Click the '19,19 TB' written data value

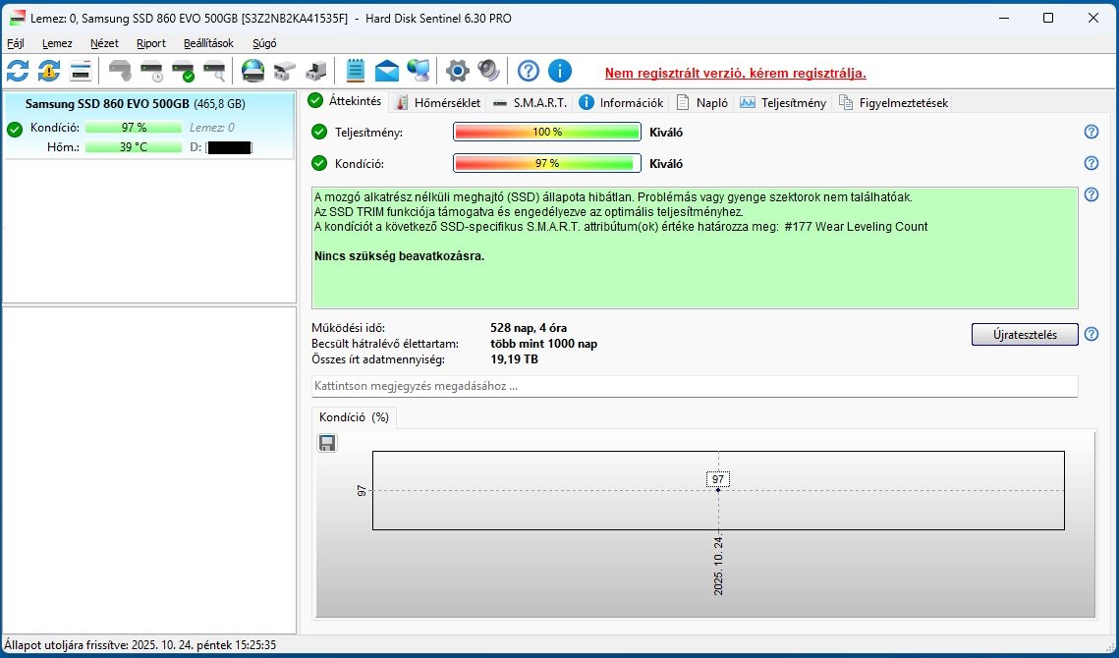coord(515,359)
